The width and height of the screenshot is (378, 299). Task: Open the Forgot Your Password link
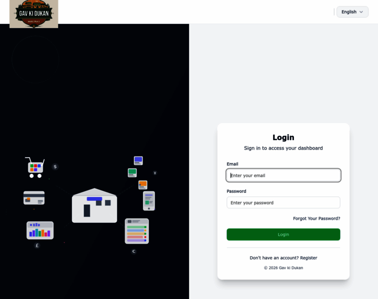(316, 218)
